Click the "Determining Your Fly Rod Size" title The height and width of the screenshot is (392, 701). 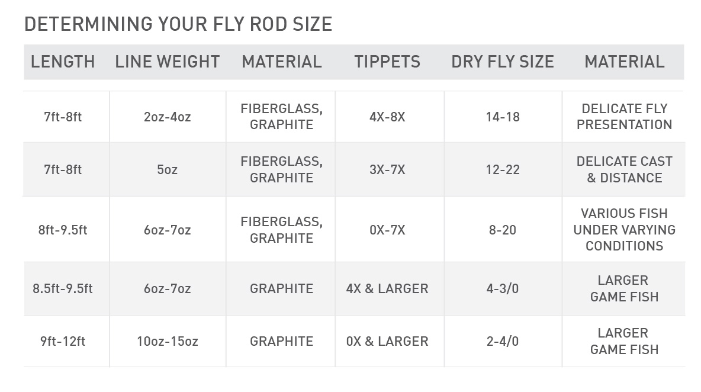coord(178,24)
